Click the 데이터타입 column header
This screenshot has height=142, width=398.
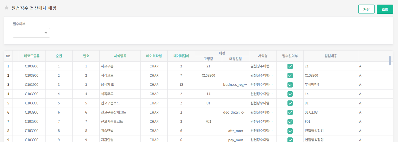coord(154,56)
